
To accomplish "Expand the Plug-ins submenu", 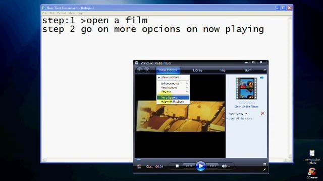I will [x=173, y=92].
